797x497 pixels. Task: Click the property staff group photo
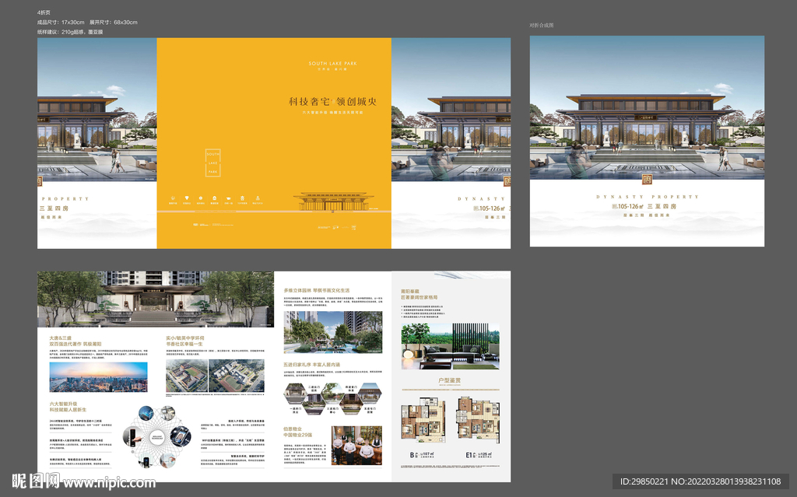click(356, 447)
